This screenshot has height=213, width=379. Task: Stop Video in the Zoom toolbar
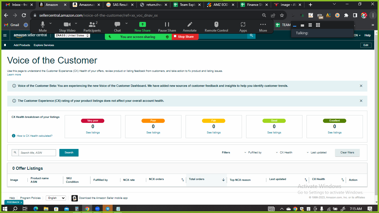click(67, 27)
